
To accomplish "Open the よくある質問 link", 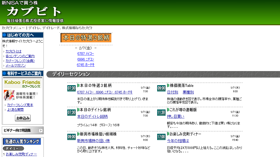I will pos(15,110).
